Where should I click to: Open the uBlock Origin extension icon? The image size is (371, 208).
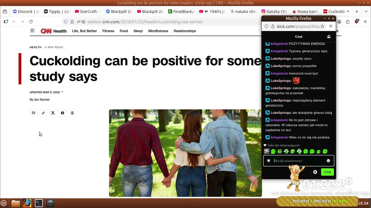pyautogui.click(x=357, y=21)
